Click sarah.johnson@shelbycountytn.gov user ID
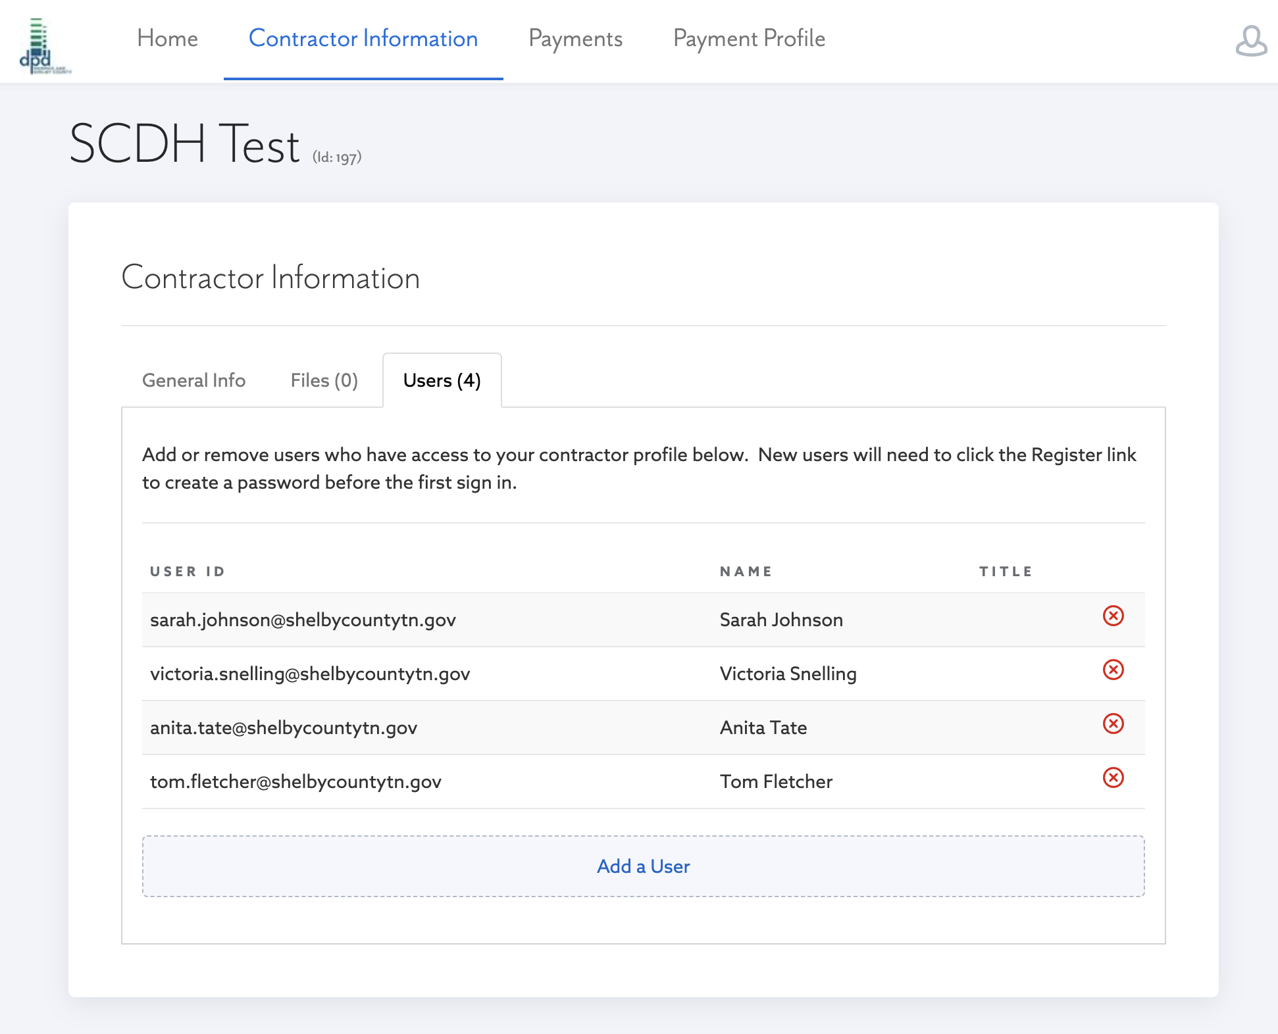This screenshot has height=1034, width=1278. pyautogui.click(x=303, y=620)
